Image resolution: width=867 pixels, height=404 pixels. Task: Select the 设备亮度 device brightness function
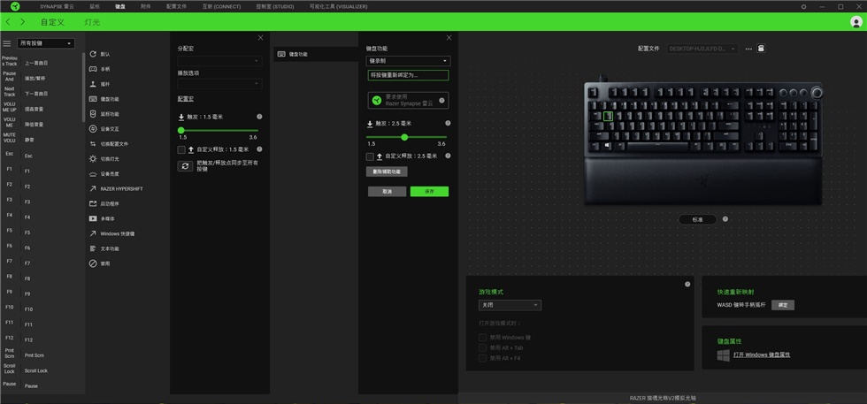(104, 173)
